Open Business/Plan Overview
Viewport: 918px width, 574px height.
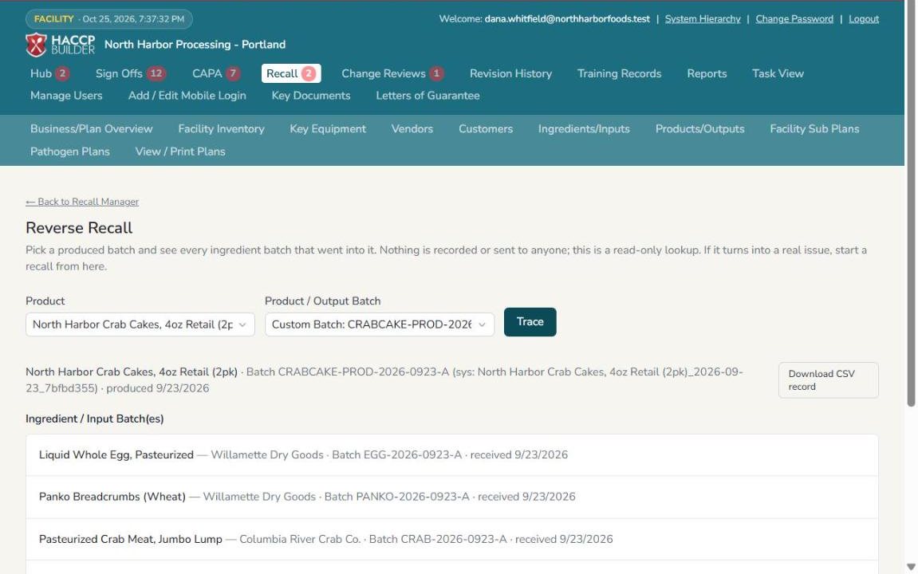coord(92,128)
